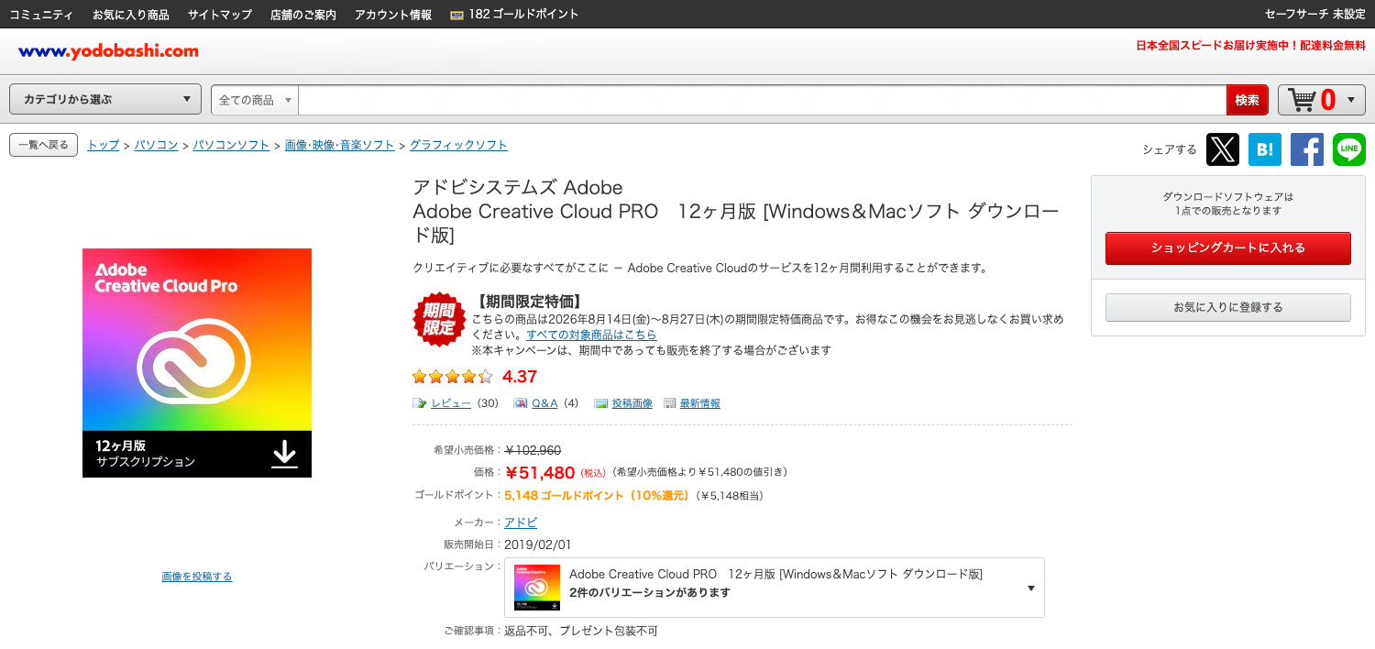This screenshot has width=1375, height=649.
Task: Click the rating value 4.37
Action: coord(520,377)
